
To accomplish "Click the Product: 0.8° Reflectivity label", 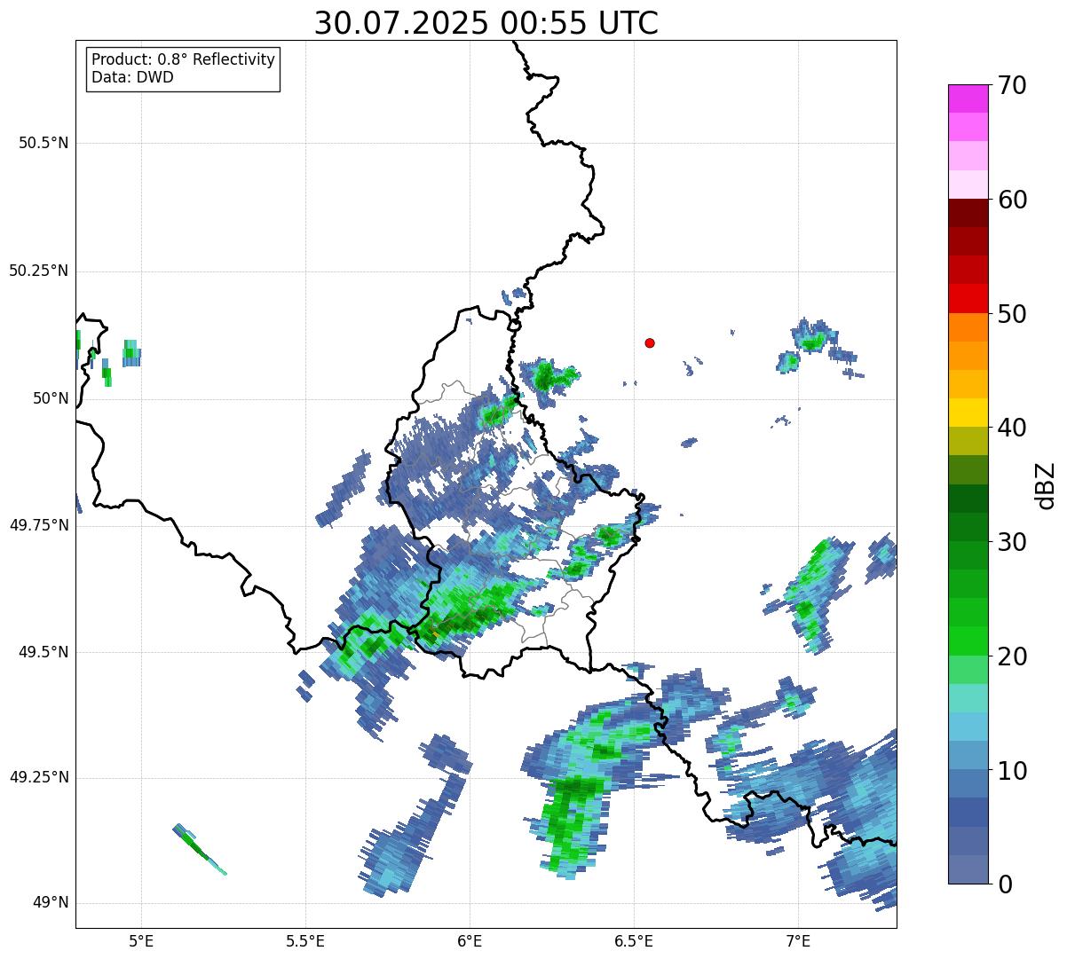I will (184, 59).
